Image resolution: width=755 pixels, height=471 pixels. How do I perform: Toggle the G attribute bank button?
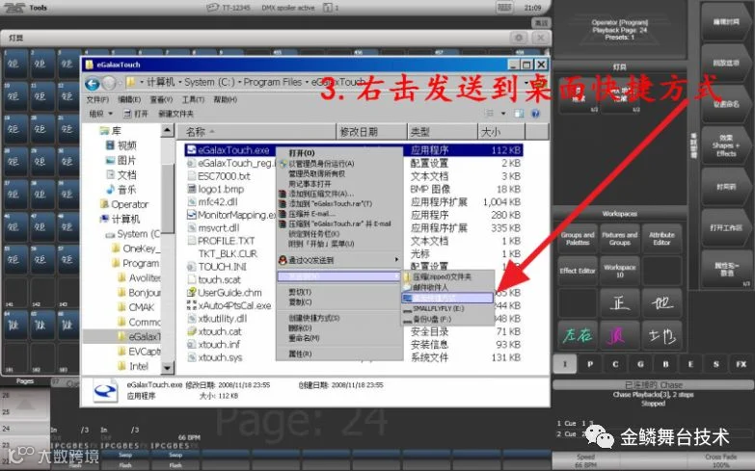pyautogui.click(x=640, y=364)
